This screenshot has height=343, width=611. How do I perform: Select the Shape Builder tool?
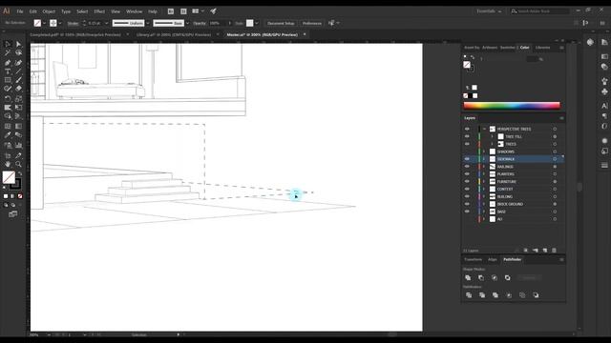pyautogui.click(x=8, y=116)
